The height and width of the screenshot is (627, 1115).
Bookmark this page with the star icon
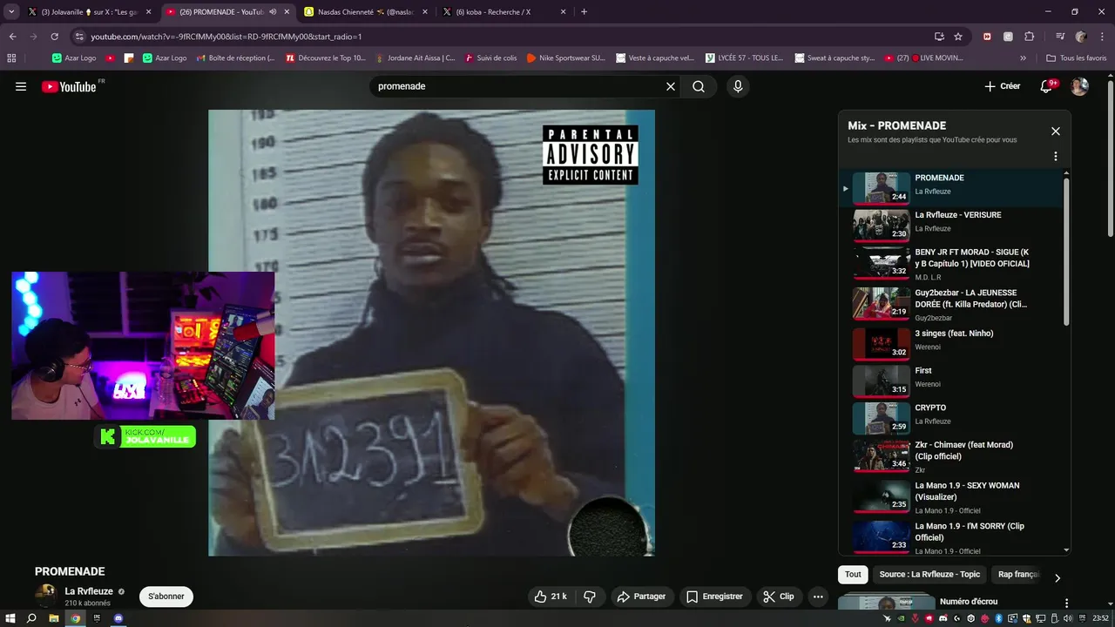coord(958,37)
